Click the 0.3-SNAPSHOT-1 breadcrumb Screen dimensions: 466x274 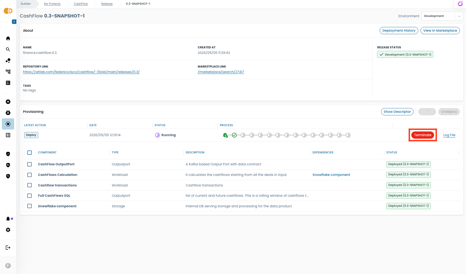click(138, 4)
